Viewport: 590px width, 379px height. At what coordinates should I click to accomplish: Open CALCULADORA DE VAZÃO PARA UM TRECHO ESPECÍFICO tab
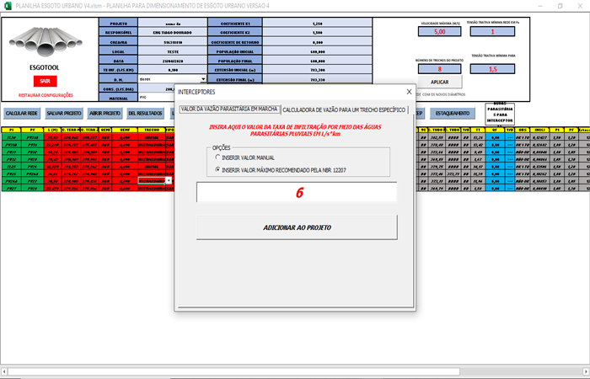click(344, 109)
